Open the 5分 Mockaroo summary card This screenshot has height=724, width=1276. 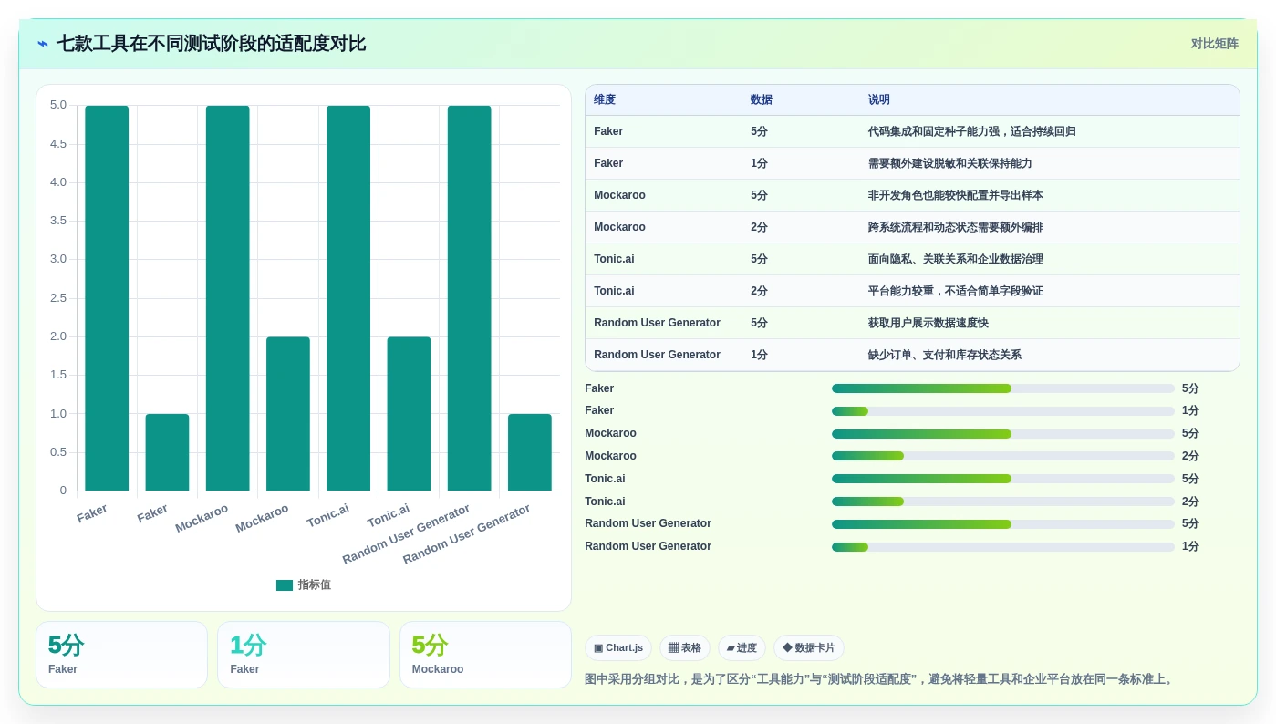tap(485, 655)
